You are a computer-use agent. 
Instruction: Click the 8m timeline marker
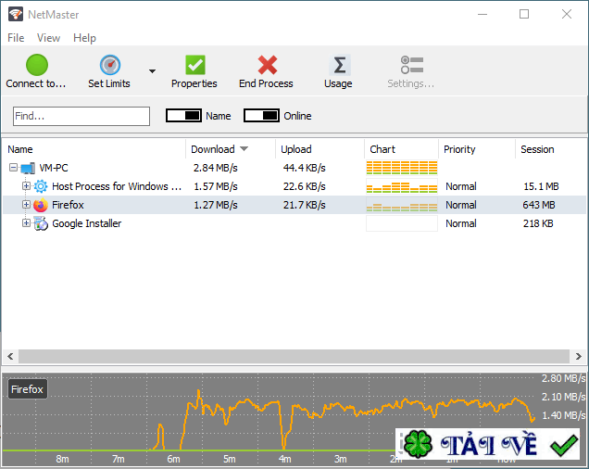(62, 459)
